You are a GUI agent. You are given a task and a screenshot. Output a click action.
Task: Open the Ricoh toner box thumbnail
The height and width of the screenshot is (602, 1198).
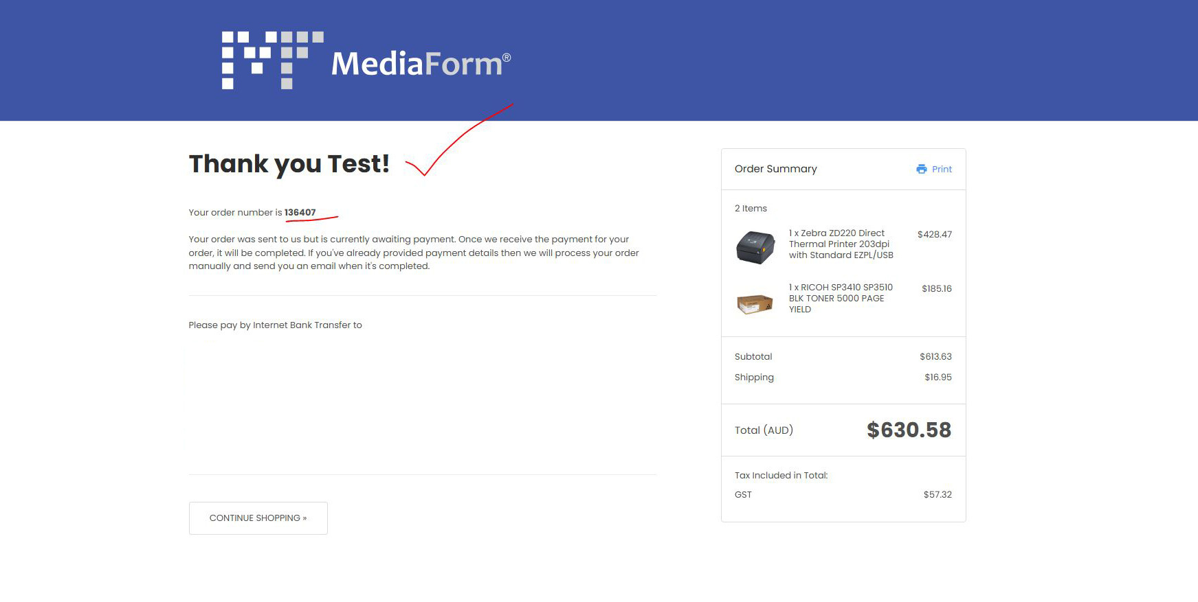click(x=755, y=303)
